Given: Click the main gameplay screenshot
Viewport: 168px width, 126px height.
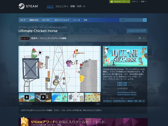Looking at the screenshot, I should (x=60, y=69).
